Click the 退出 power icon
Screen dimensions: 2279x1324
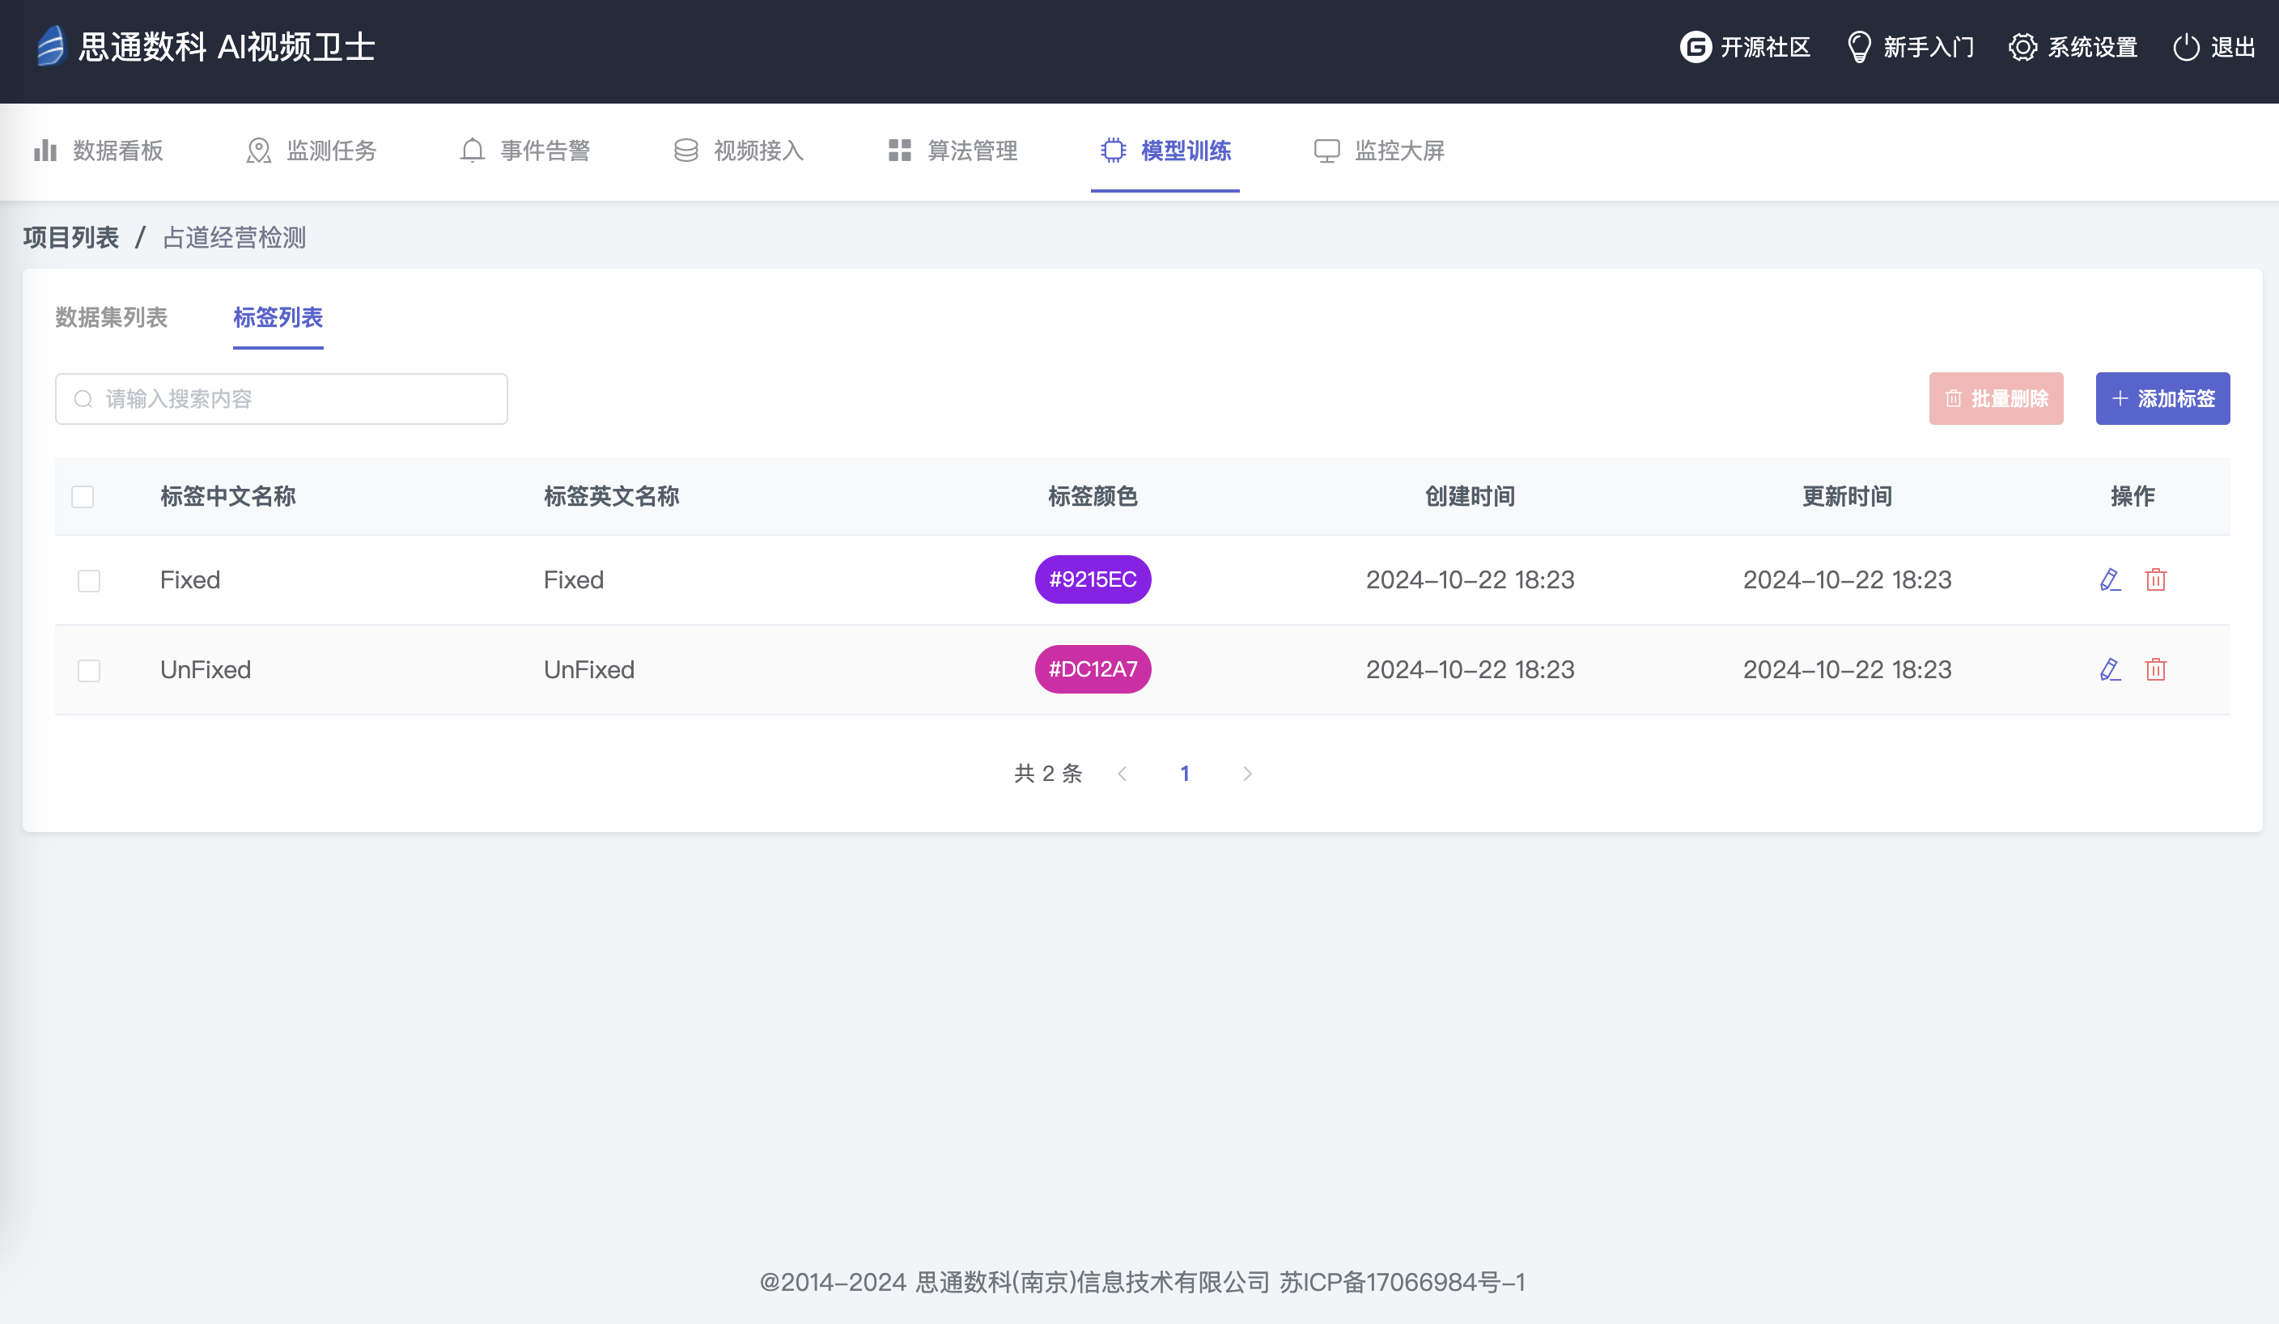coord(2185,47)
